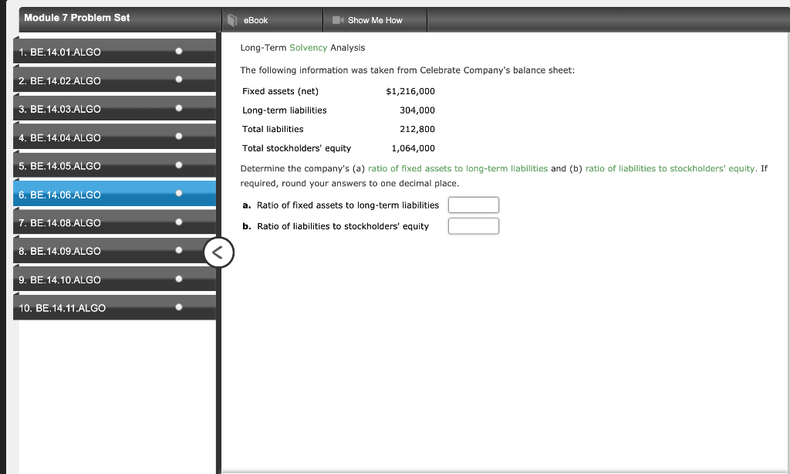Toggle the completion dot on BE.14.03.ALGO
Screen dimensions: 790x474
click(179, 109)
